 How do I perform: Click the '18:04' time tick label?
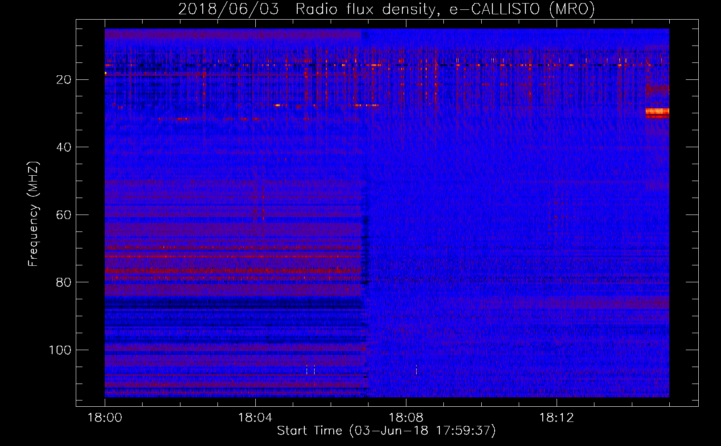click(255, 417)
